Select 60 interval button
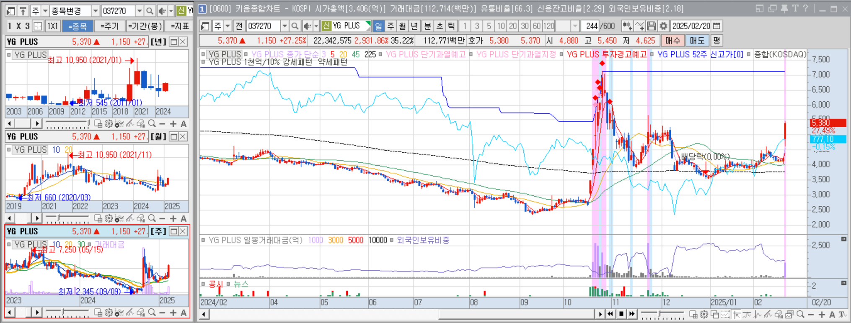 point(537,26)
